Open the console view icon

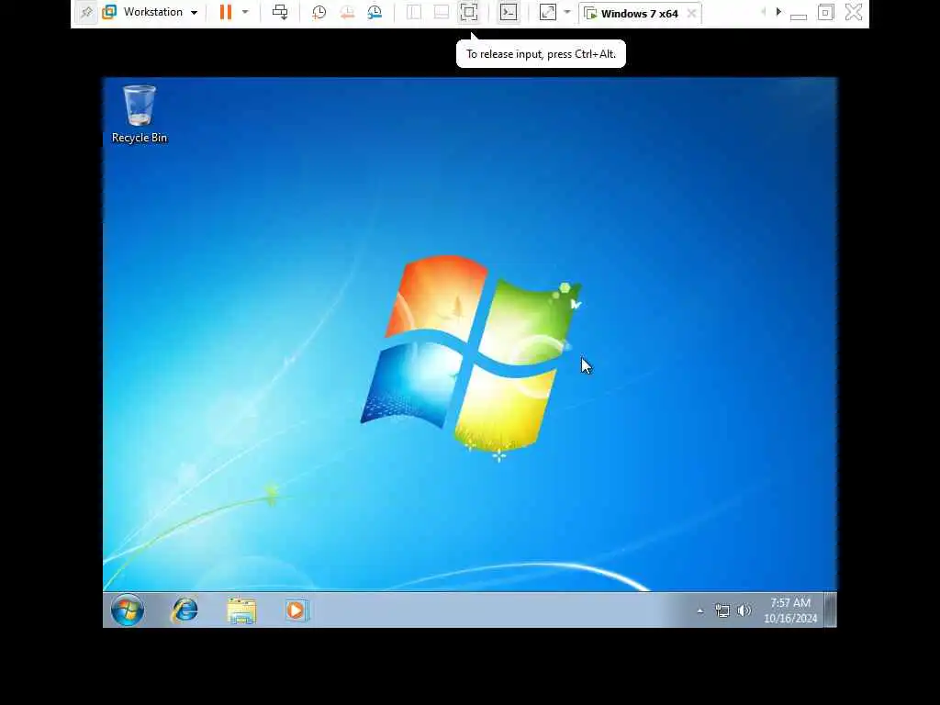point(509,12)
